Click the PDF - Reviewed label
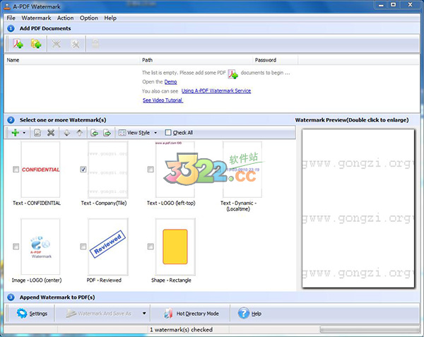 [x=104, y=280]
